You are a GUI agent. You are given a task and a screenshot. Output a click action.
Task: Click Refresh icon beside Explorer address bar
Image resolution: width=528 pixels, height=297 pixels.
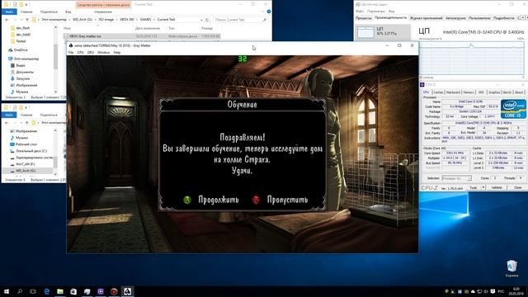207,20
